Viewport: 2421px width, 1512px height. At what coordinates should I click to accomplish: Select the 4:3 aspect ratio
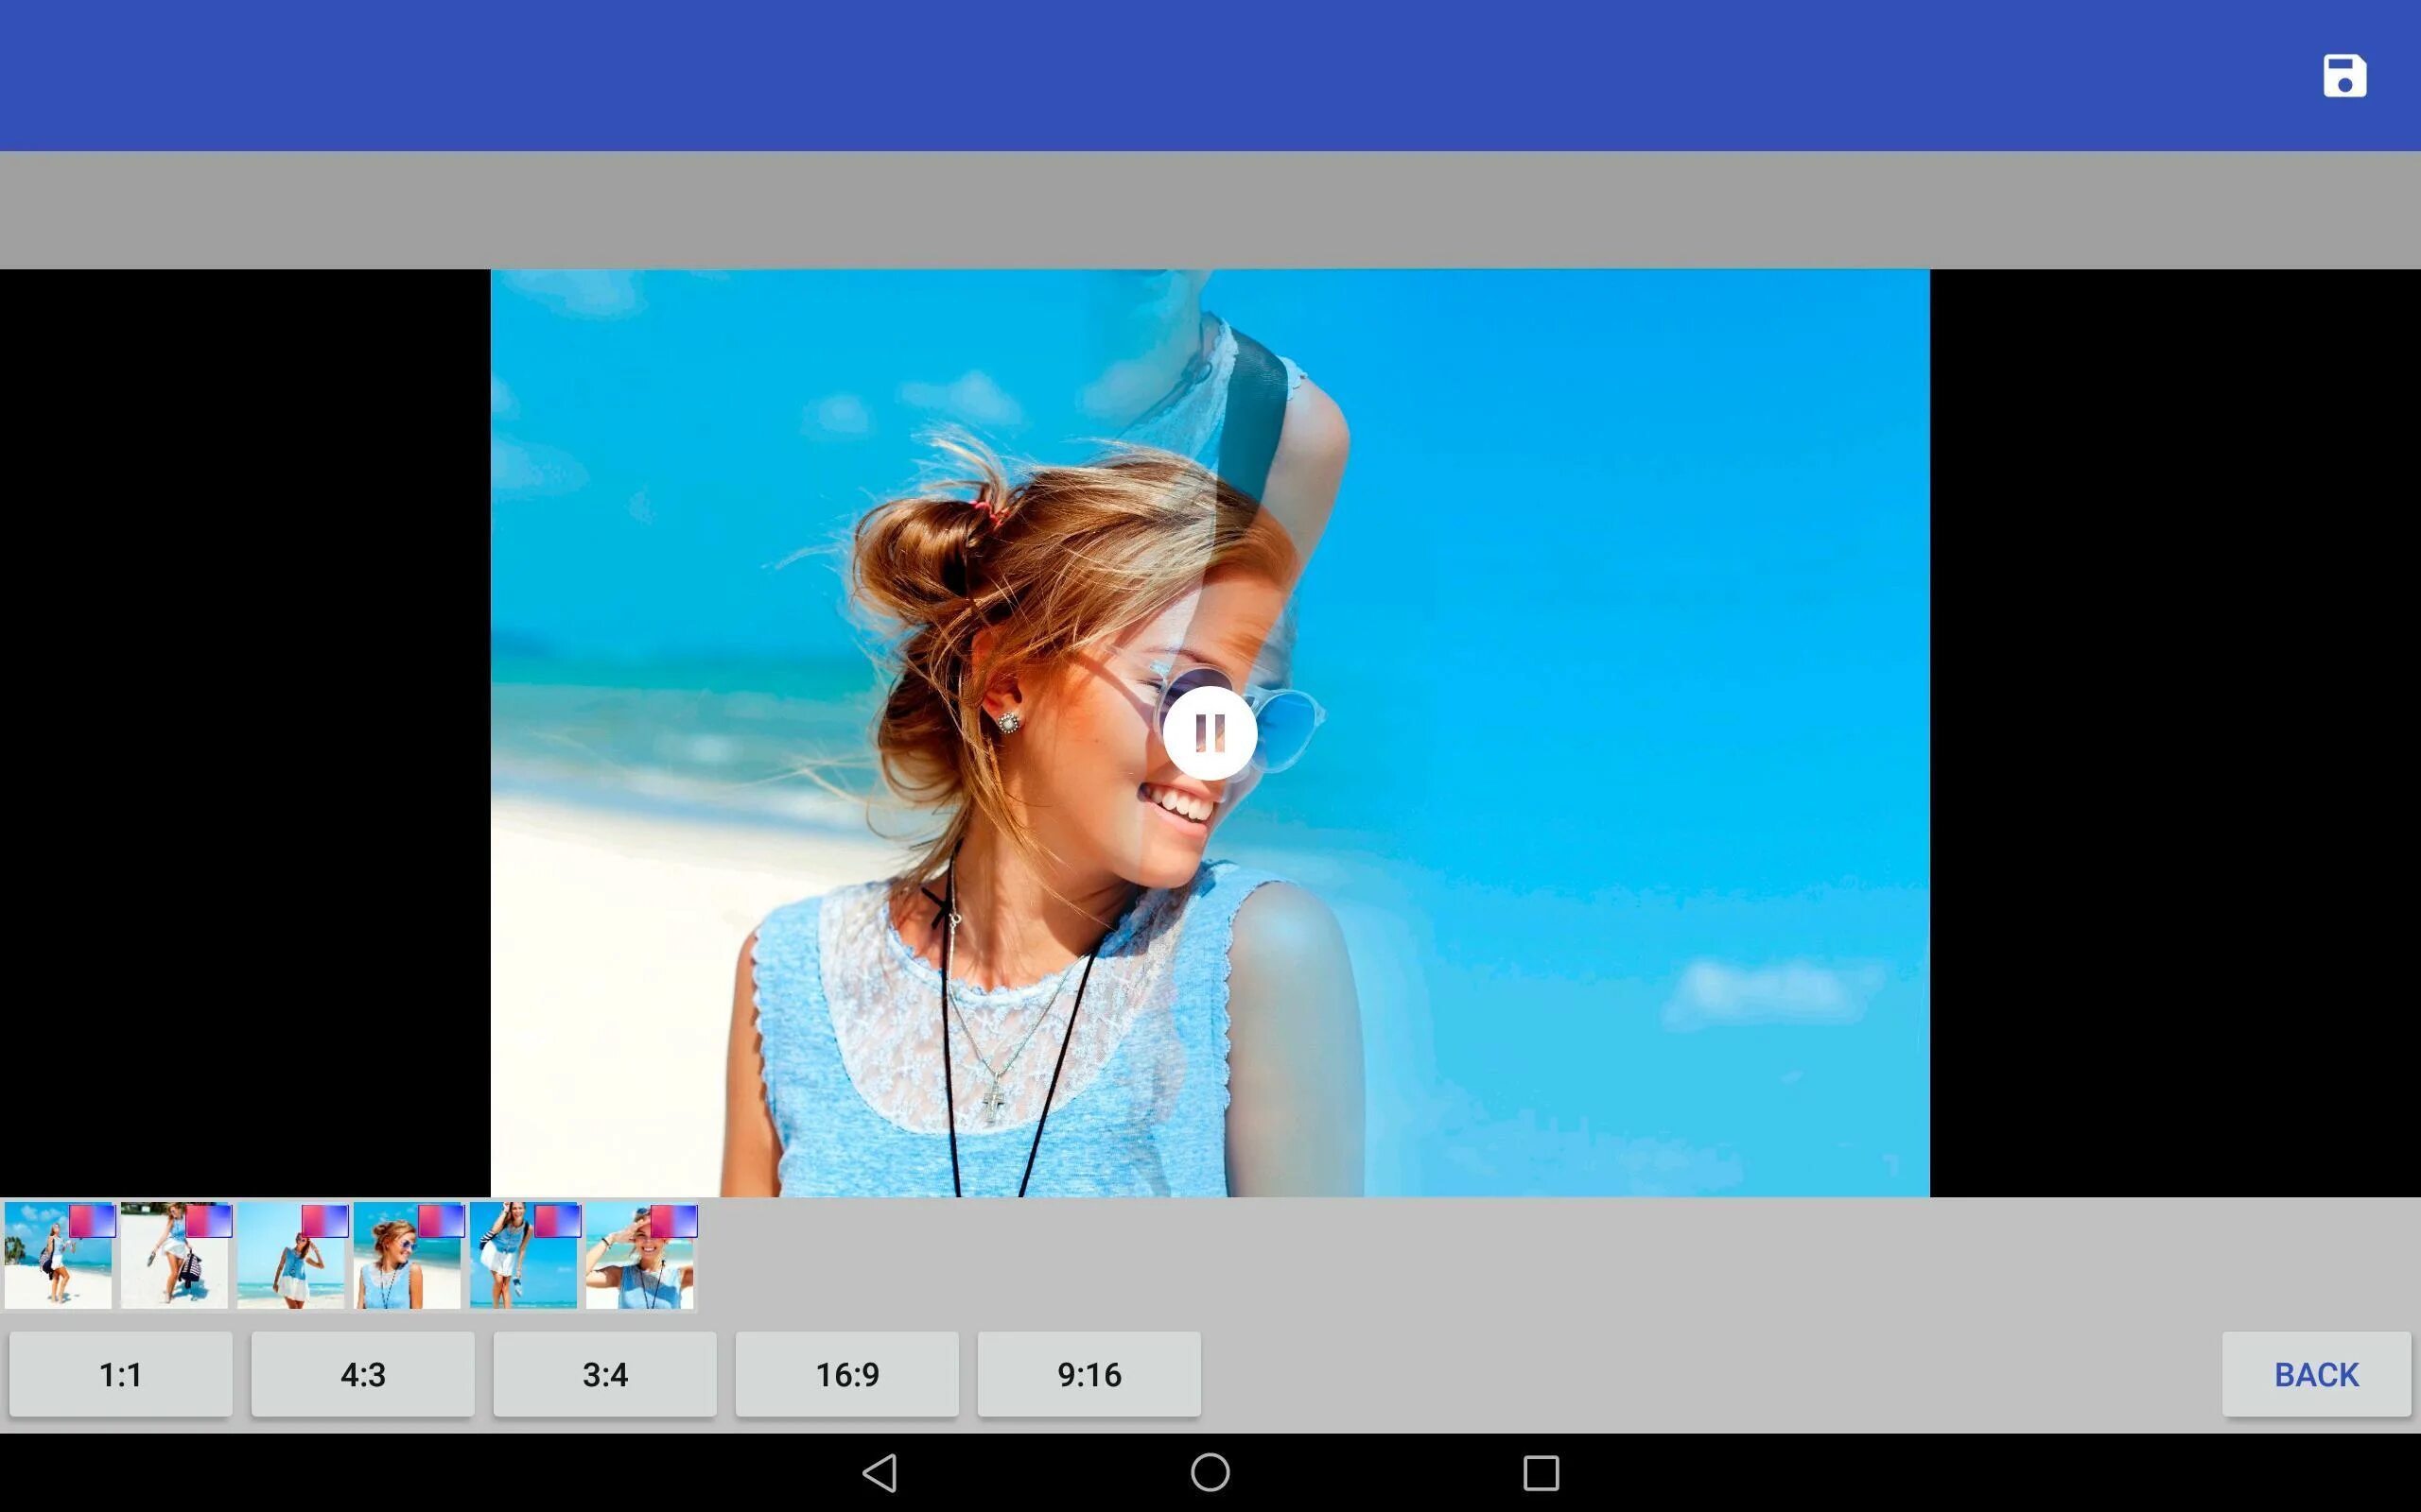click(361, 1374)
